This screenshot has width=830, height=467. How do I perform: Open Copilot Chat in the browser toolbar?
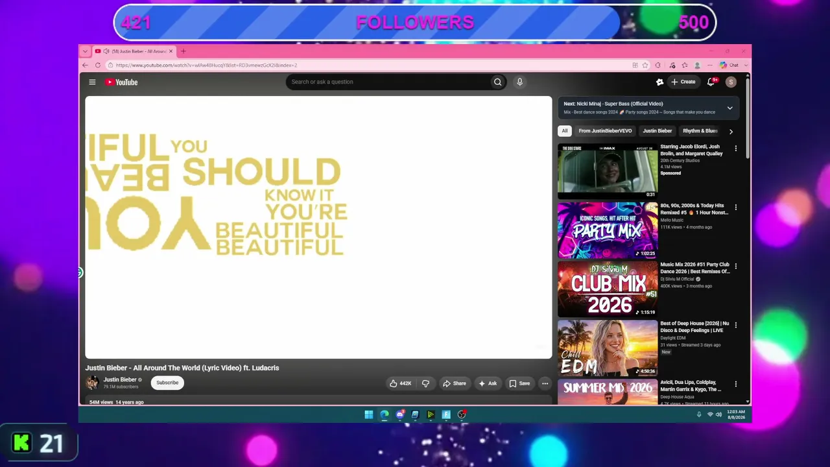pos(729,65)
